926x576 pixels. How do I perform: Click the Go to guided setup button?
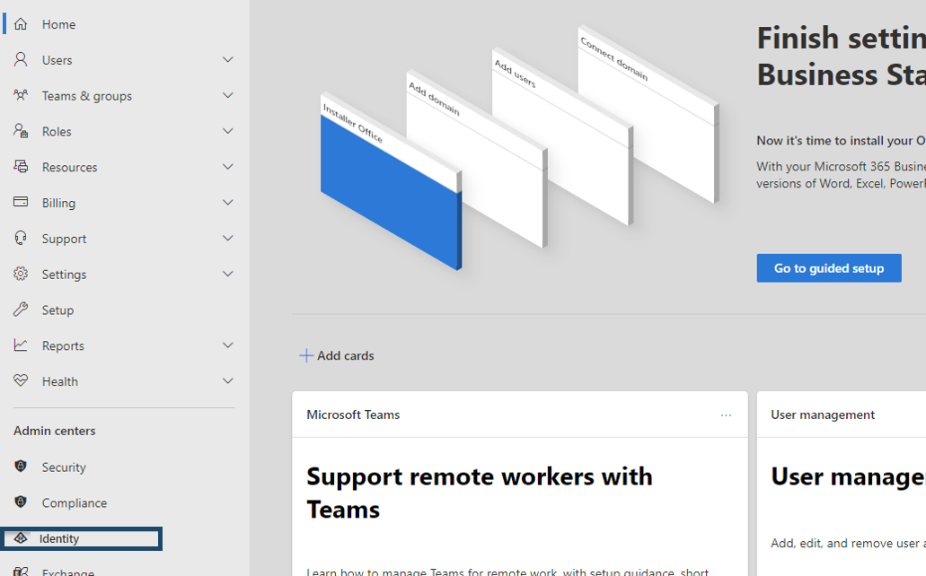[829, 268]
